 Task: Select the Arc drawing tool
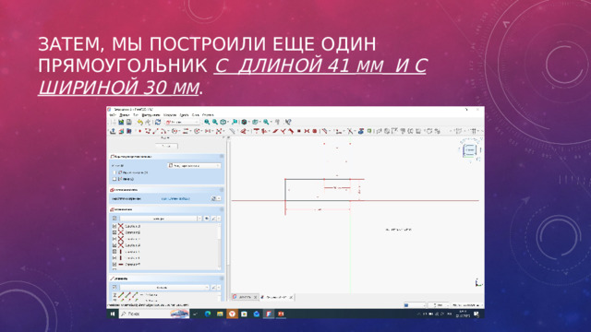click(163, 131)
